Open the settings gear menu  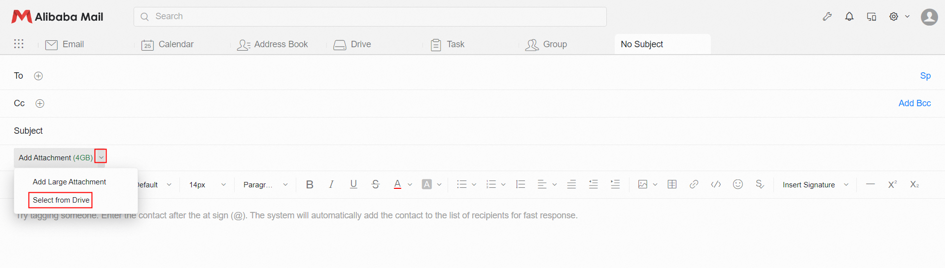point(894,17)
